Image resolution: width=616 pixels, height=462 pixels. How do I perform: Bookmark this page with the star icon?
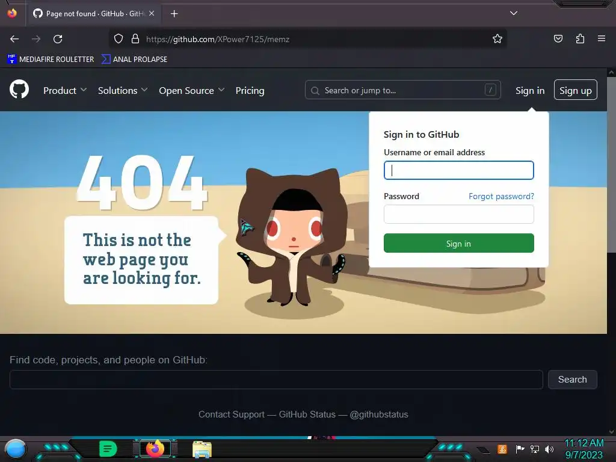coord(497,39)
